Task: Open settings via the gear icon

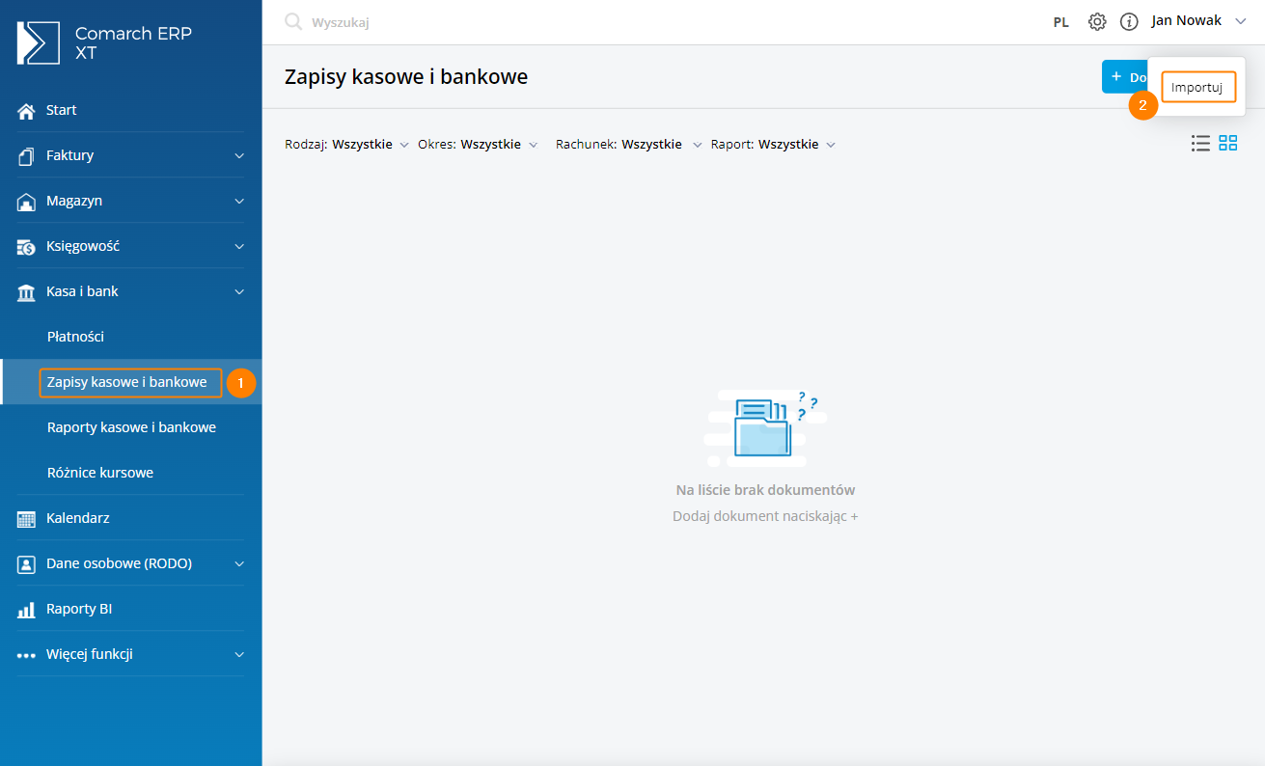Action: pos(1097,21)
